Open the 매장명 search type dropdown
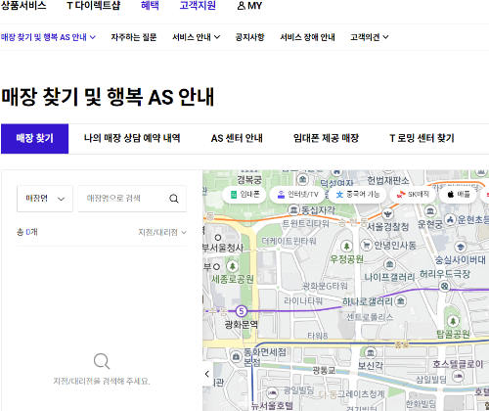This screenshot has width=489, height=411. coord(45,199)
